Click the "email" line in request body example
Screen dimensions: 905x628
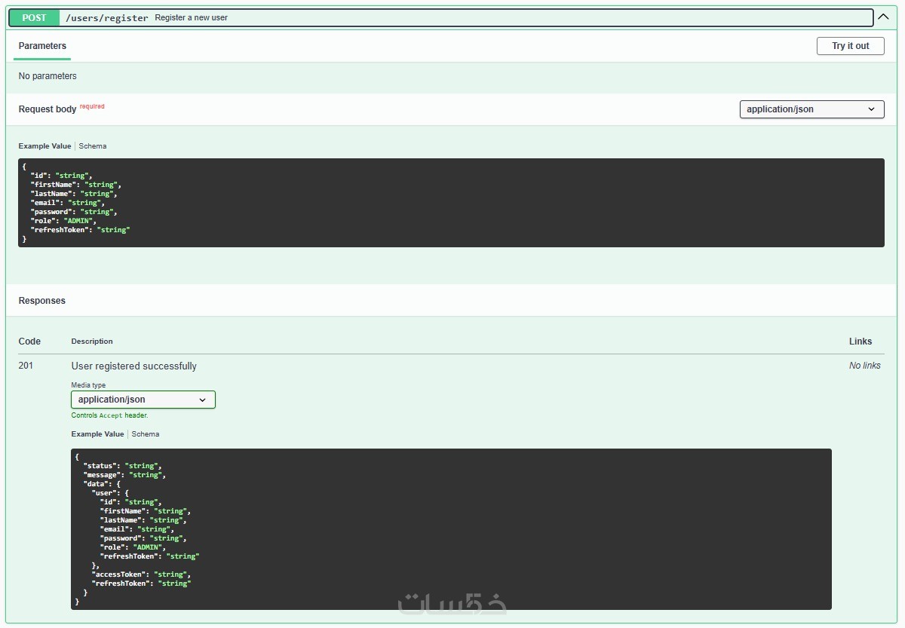(67, 203)
